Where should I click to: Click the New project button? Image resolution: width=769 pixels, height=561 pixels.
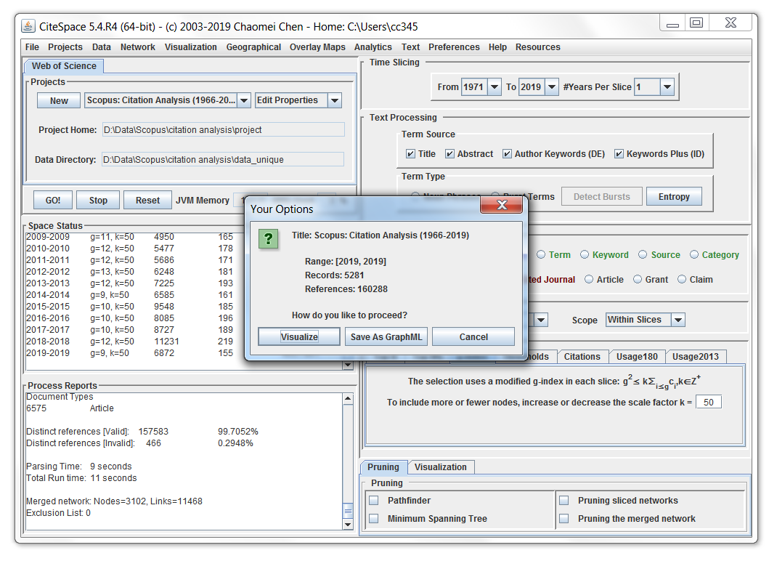click(59, 100)
